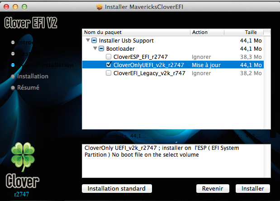Screen dimensions: 280x201
Task: Click inside the package description text box
Action: tap(173, 161)
